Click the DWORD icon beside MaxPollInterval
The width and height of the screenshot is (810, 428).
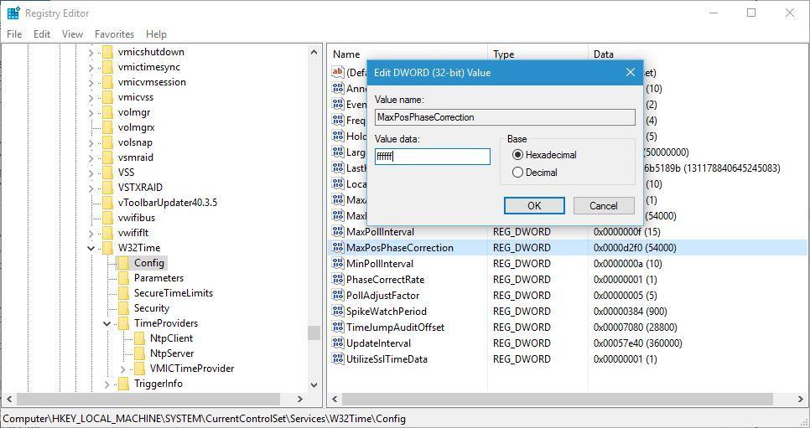[337, 232]
